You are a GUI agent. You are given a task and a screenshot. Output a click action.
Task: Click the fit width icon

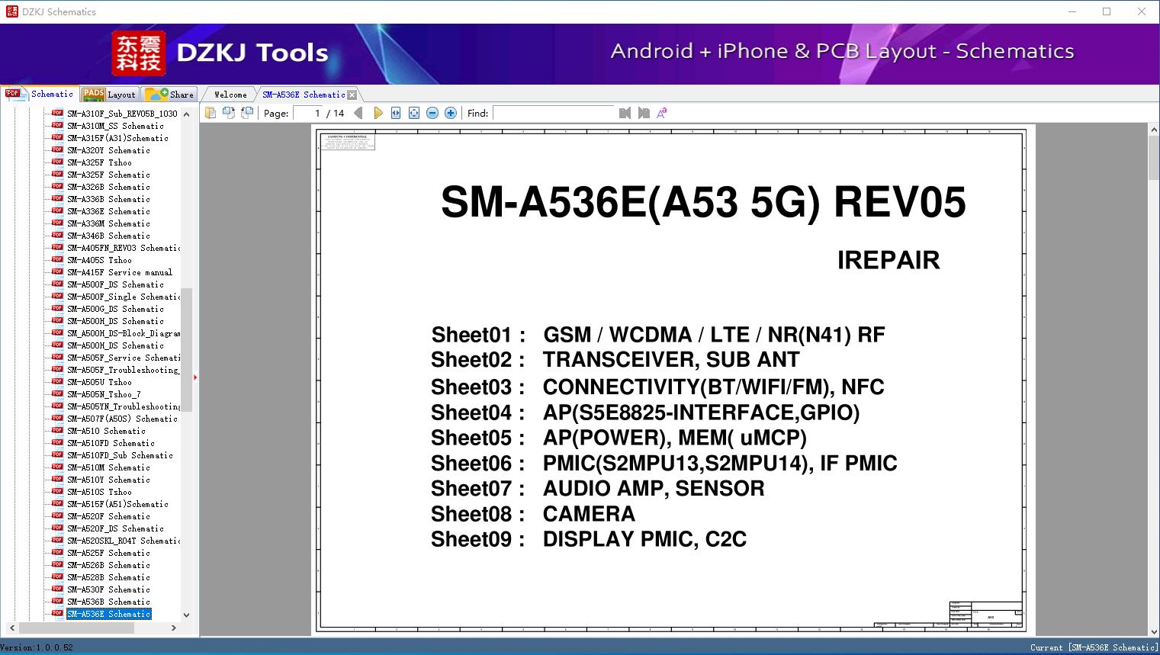[x=396, y=113]
